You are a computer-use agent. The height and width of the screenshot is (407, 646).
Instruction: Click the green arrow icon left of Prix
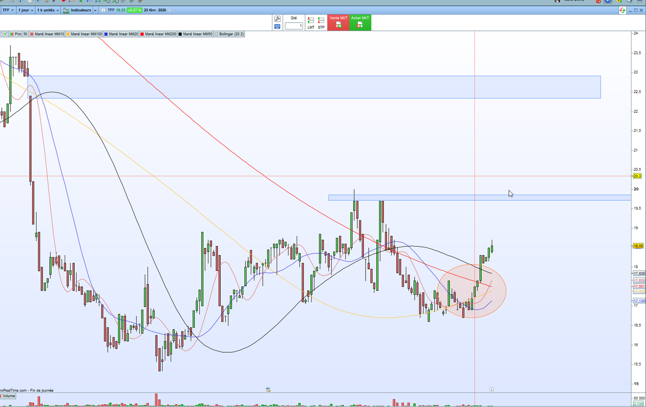6,34
